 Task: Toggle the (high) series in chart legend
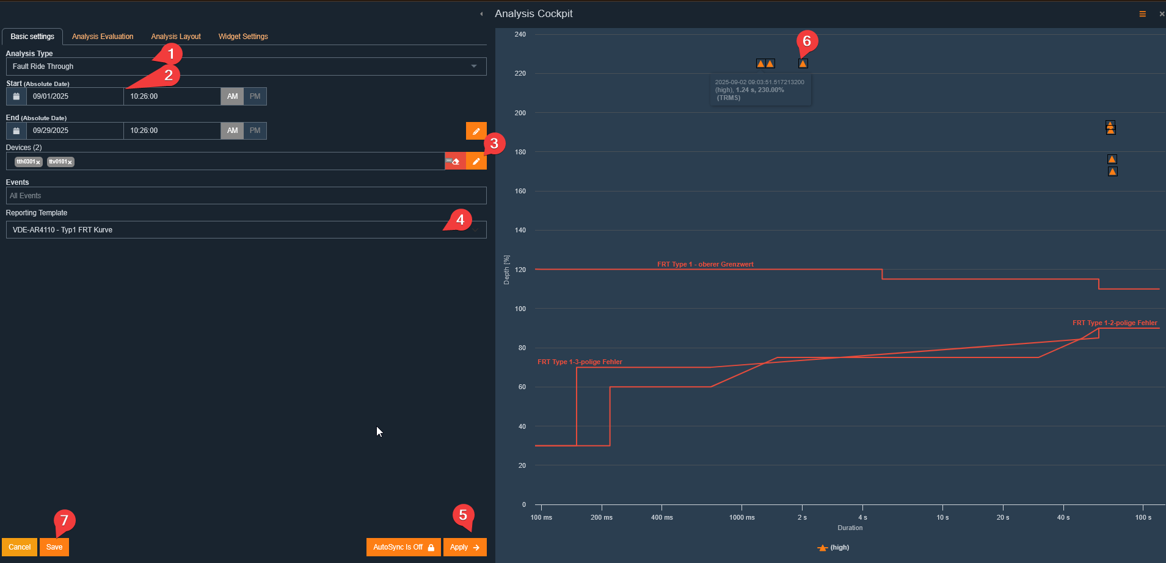[834, 548]
